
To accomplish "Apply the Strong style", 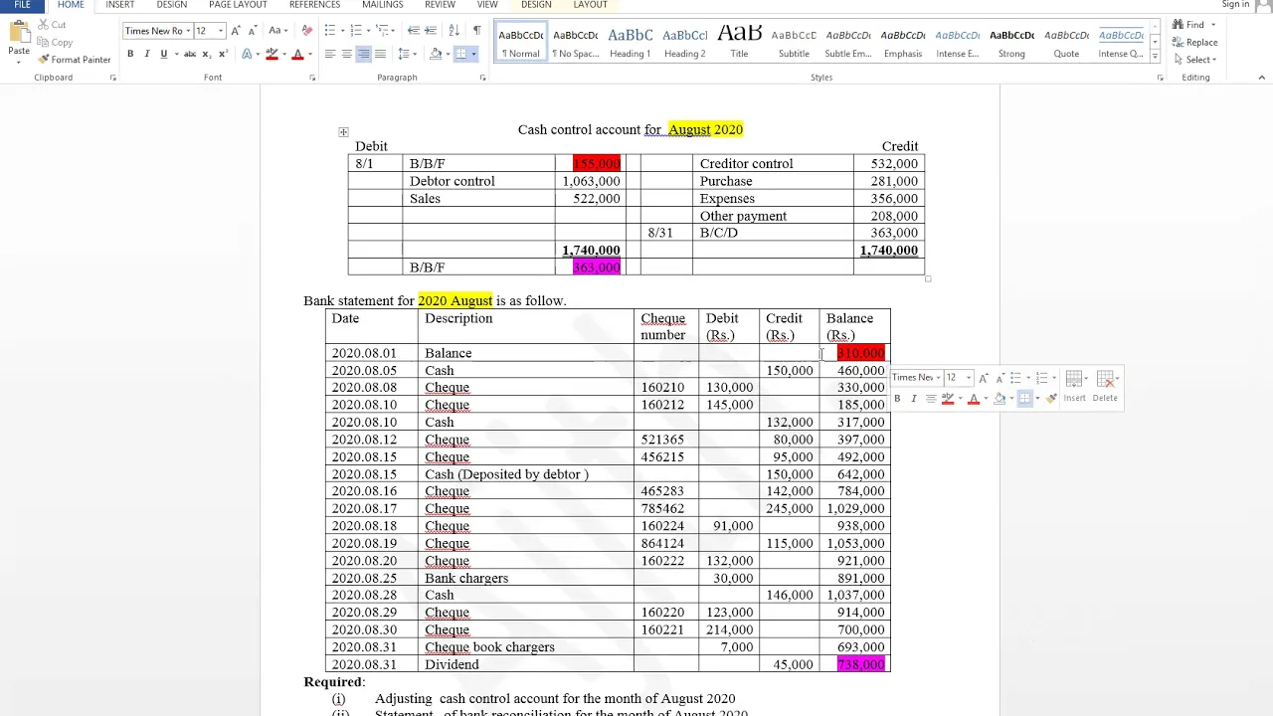I will pyautogui.click(x=1011, y=42).
